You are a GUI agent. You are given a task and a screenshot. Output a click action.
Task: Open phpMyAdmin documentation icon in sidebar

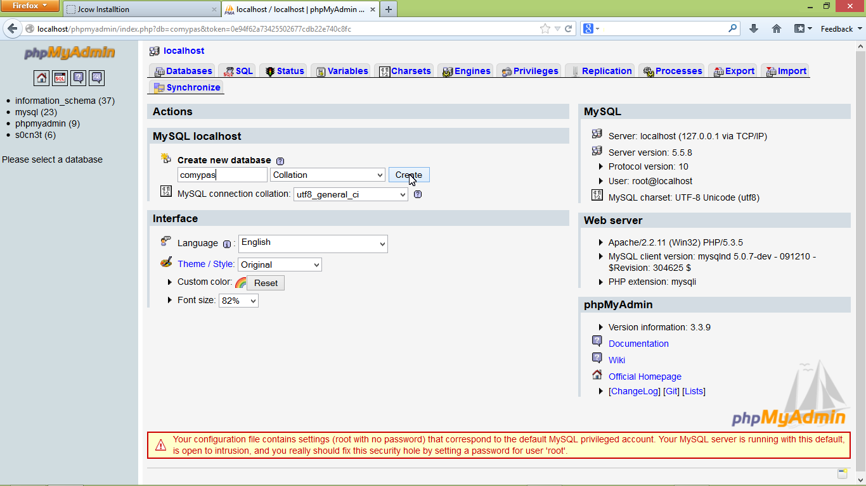click(78, 78)
